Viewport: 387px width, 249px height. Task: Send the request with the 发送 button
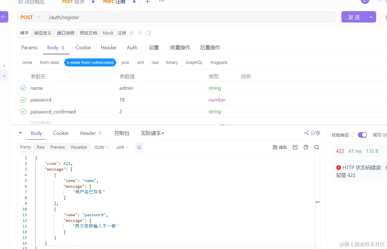(354, 17)
